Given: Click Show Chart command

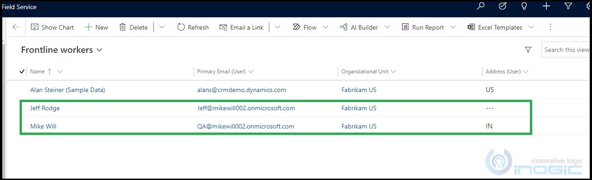Looking at the screenshot, I should (x=52, y=27).
